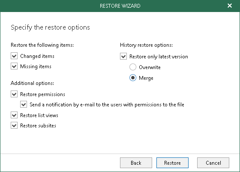Toggle the e-mail notification checkbox
Viewport: 240px width, 172px height.
point(24,105)
